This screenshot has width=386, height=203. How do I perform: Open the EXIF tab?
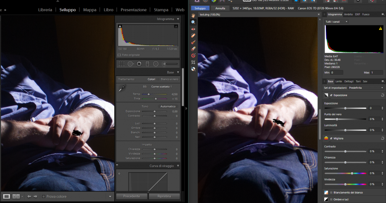[x=357, y=14]
